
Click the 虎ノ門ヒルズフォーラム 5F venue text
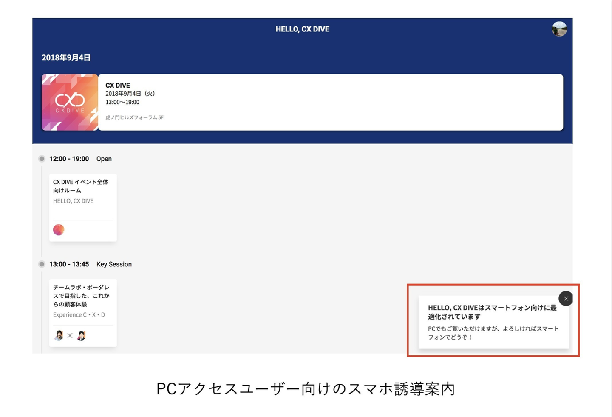point(134,117)
